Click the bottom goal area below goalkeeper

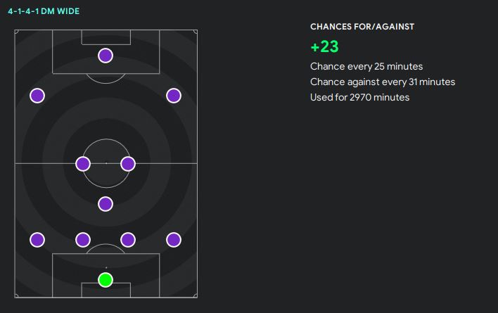tap(106, 291)
